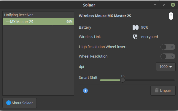Click the Unpair button
This screenshot has width=178, height=111.
[163, 91]
